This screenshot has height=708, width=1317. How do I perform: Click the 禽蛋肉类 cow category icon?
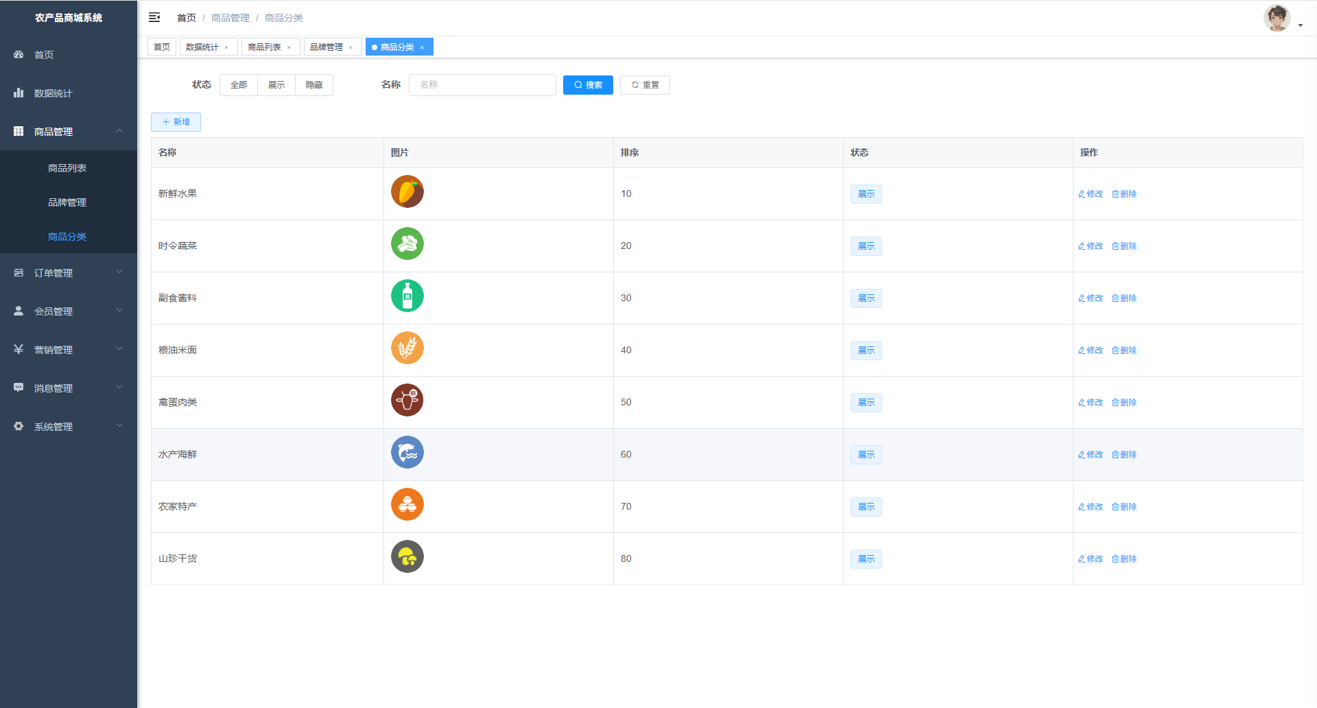(x=407, y=400)
